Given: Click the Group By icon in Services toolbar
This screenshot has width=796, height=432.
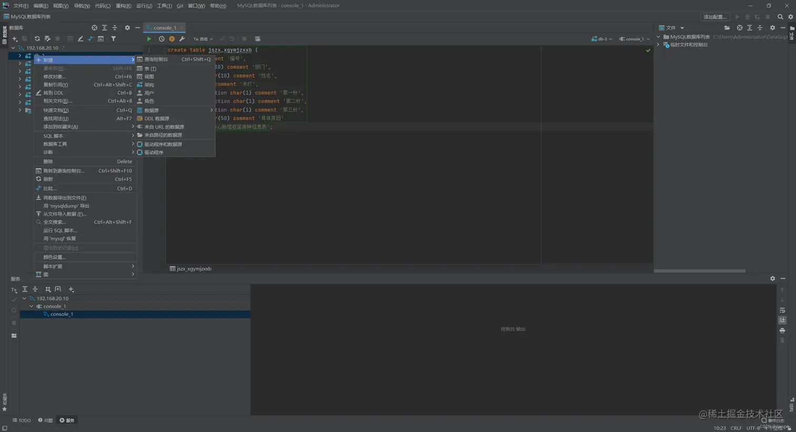Looking at the screenshot, I should (48, 289).
